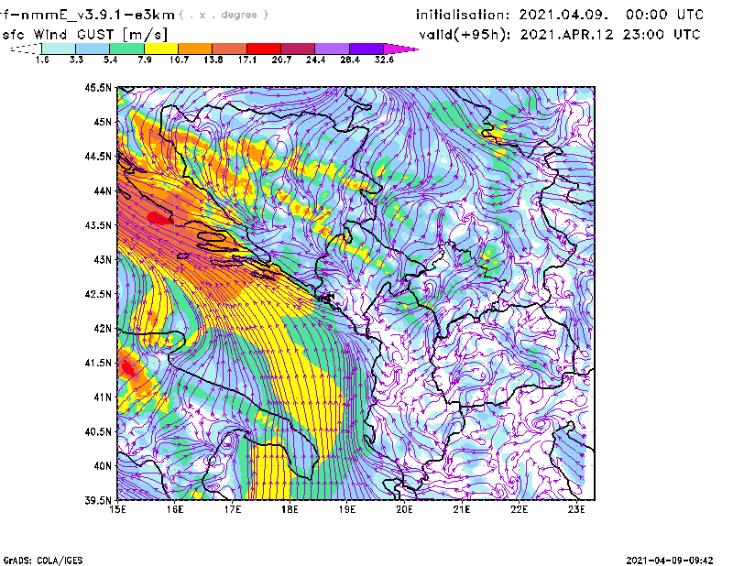The width and height of the screenshot is (733, 566).
Task: Click the 22E longitude label
Action: [x=519, y=509]
